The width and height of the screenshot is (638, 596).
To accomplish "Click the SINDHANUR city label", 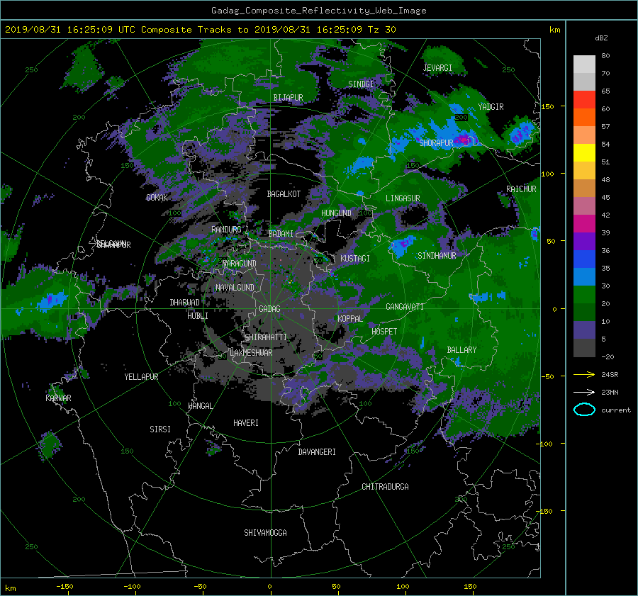I will 437,256.
